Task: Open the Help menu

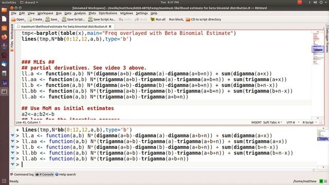Action: point(154,13)
